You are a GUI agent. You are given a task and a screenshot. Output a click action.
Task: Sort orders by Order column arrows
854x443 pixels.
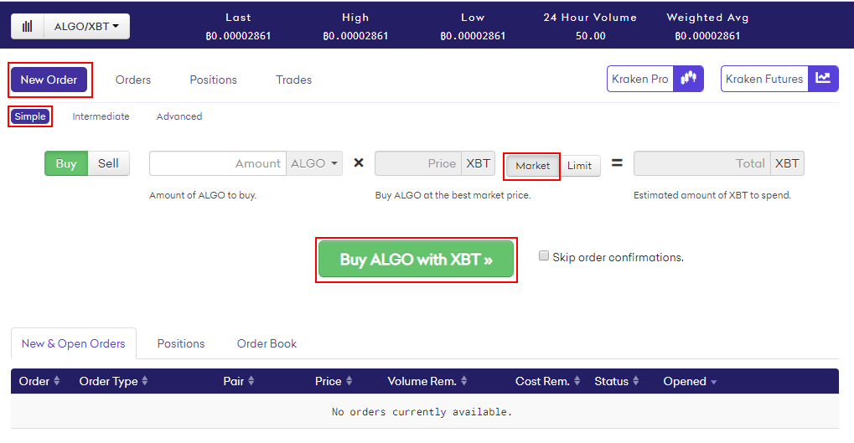coord(57,382)
